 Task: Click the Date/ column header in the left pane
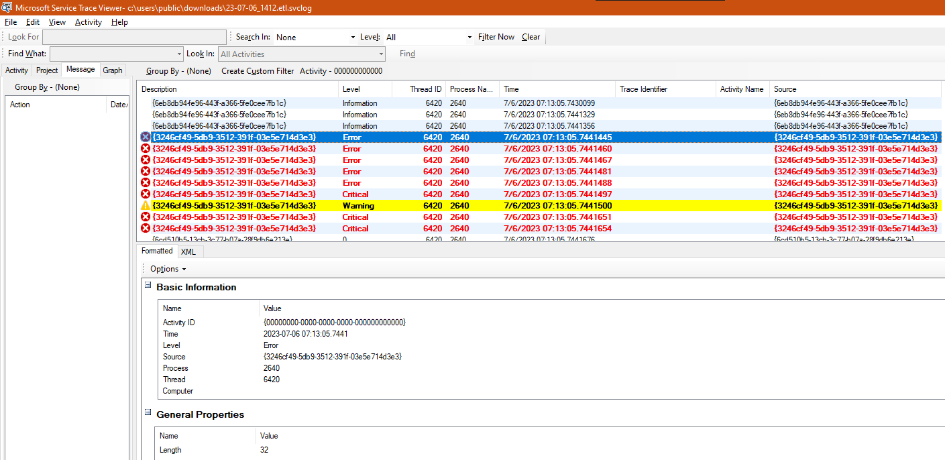click(118, 105)
